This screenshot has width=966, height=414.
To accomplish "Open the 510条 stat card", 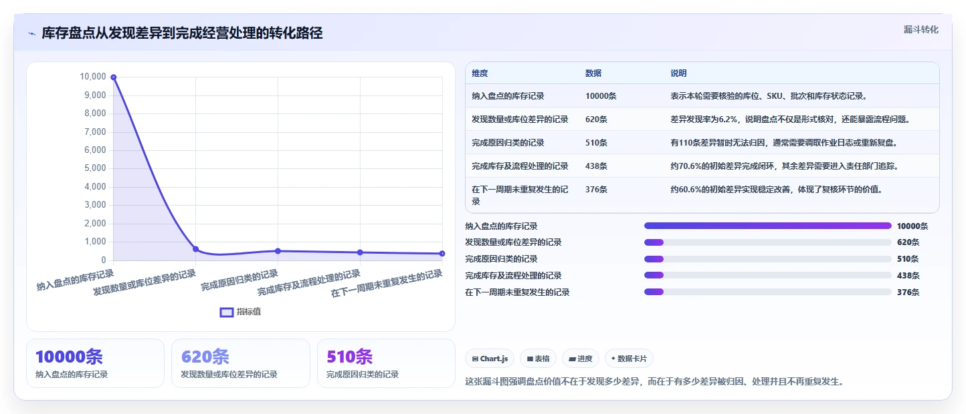I will coord(386,363).
